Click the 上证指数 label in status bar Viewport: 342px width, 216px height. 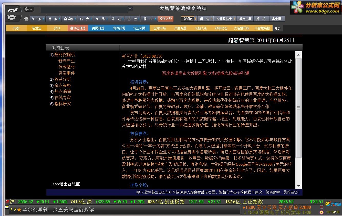pyautogui.click(x=253, y=202)
